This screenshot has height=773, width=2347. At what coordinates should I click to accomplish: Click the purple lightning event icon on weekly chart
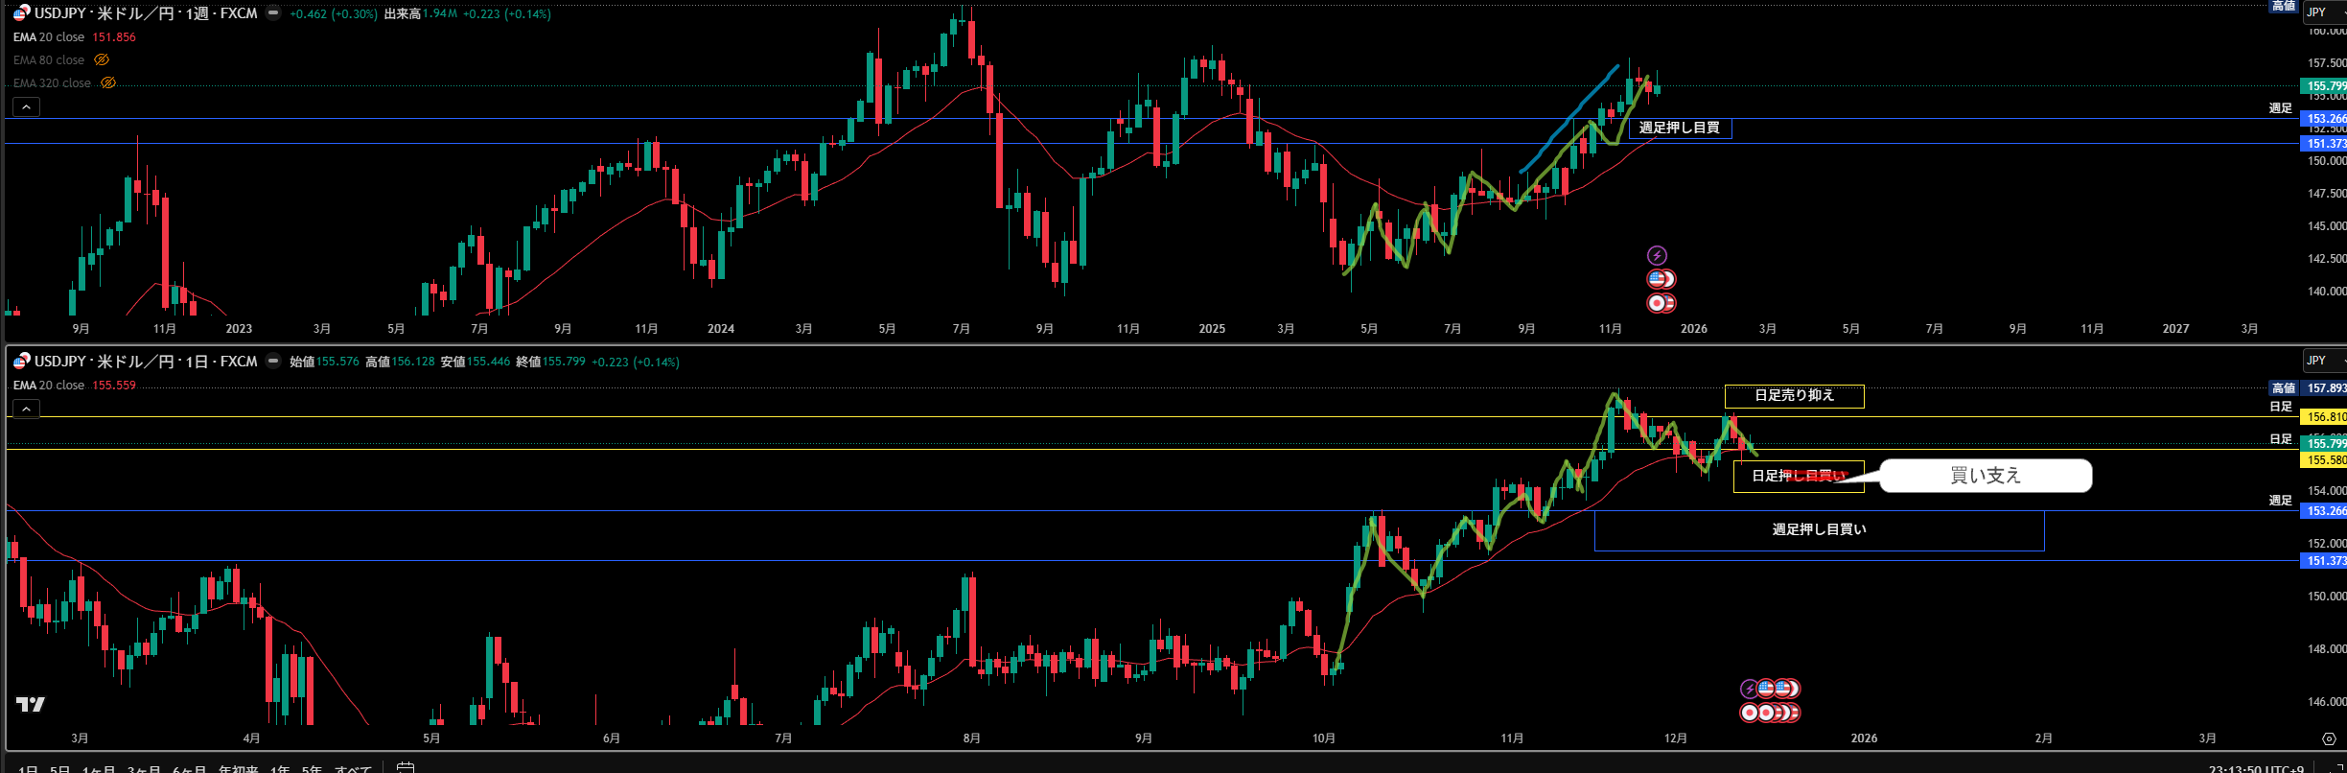coord(1657,255)
